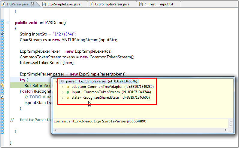Select the adaptor= CommonTreeAdaptor row
Screen dimensions: 239x148
pos(113,87)
